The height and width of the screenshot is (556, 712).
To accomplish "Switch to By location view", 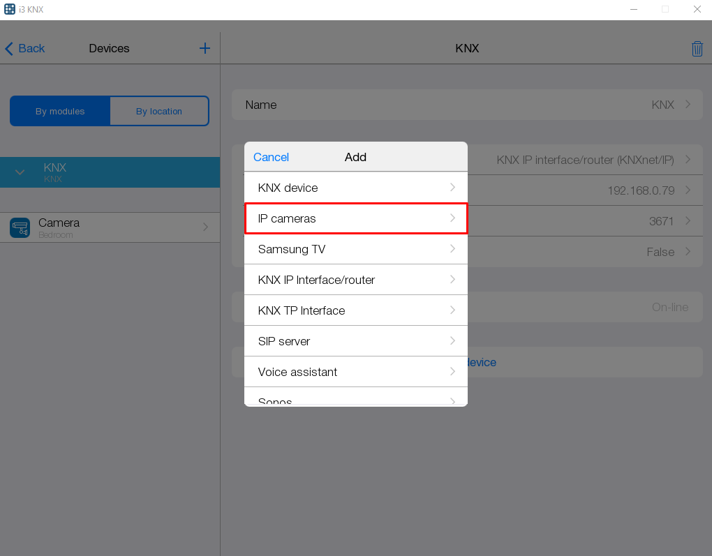I will pyautogui.click(x=159, y=111).
